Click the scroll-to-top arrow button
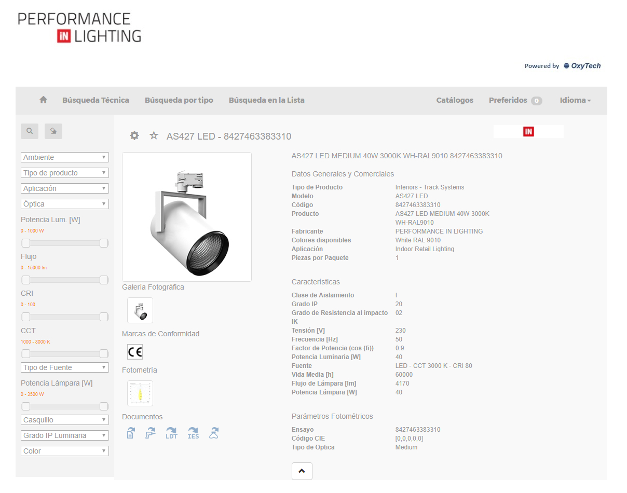Image resolution: width=627 pixels, height=493 pixels. click(302, 471)
